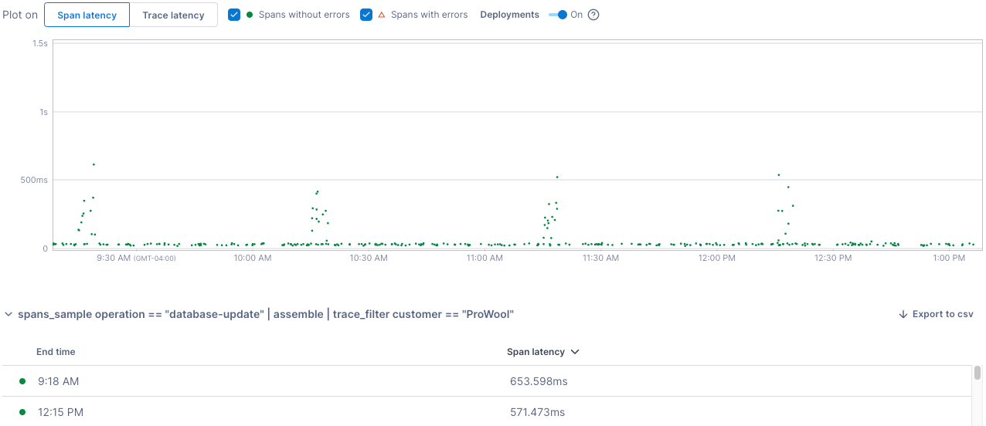Open the 9:18 AM span row
Image resolution: width=986 pixels, height=426 pixels.
tap(59, 381)
